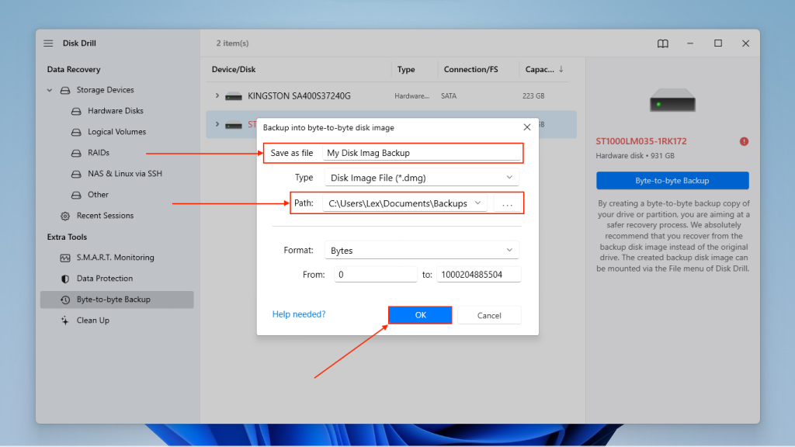This screenshot has height=447, width=795.
Task: Open the book/help icon in the title bar
Action: [662, 43]
